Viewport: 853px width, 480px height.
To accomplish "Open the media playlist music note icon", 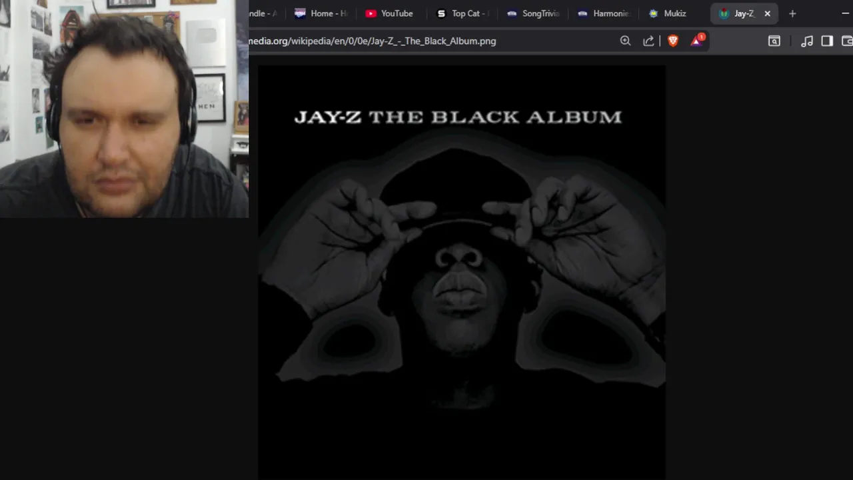I will click(807, 41).
